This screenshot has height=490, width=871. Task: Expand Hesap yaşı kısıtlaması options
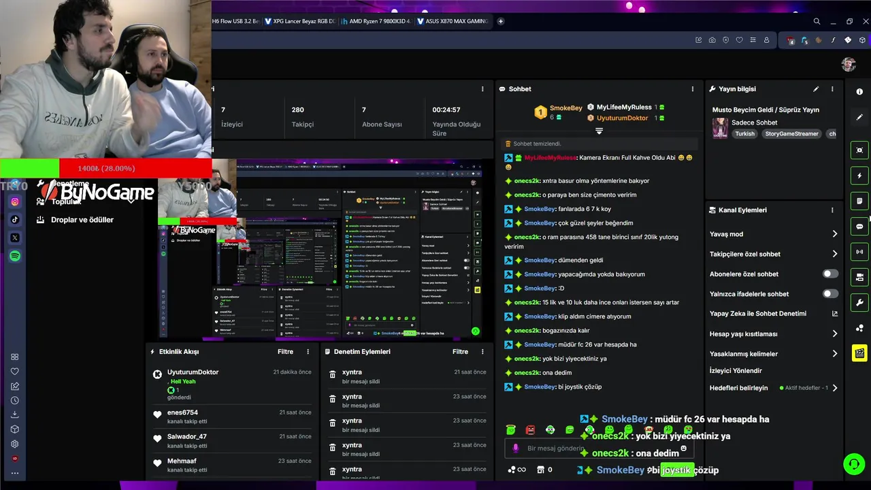click(x=834, y=333)
